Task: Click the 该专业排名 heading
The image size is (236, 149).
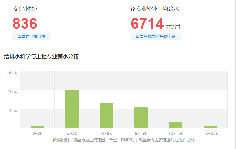Action: pos(26,9)
